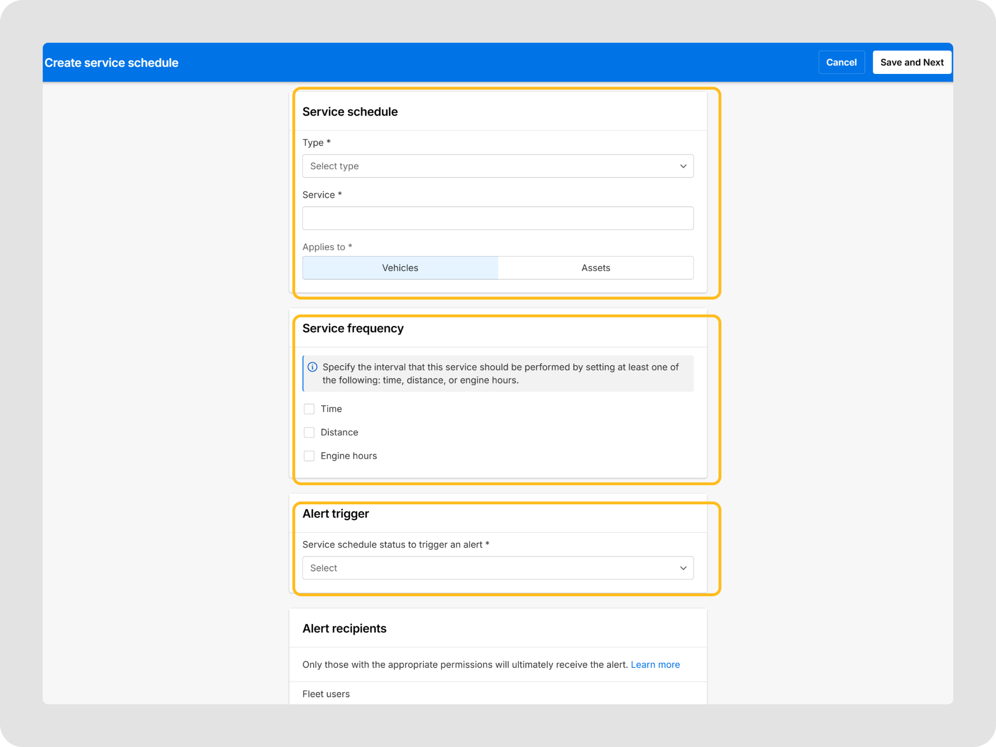Select the Vehicles option
996x747 pixels.
400,268
